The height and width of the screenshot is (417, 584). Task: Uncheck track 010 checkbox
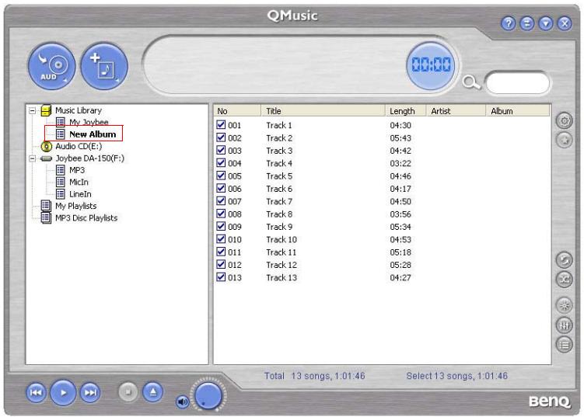[x=221, y=239]
